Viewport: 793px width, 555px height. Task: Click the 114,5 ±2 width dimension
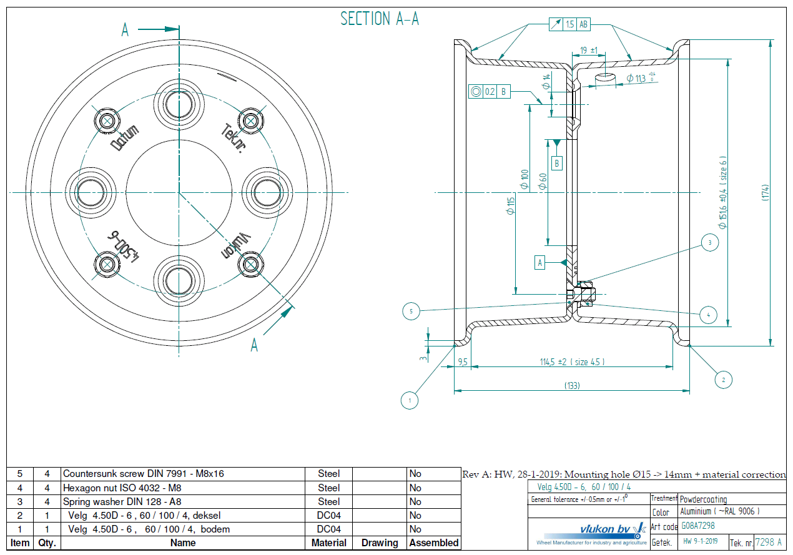click(x=572, y=362)
